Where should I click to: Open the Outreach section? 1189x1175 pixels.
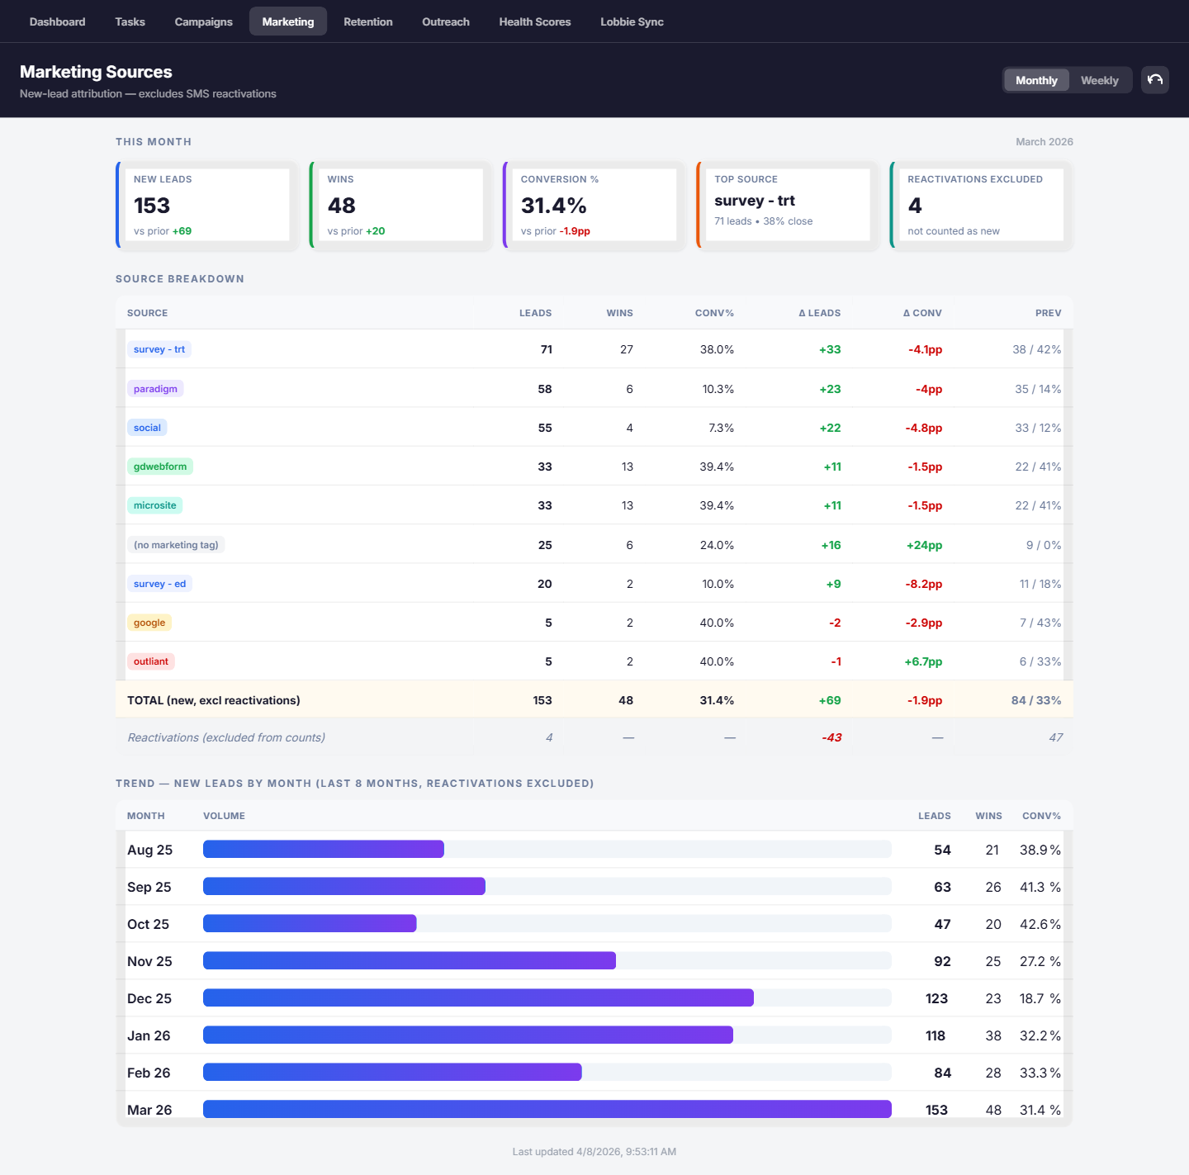click(445, 21)
